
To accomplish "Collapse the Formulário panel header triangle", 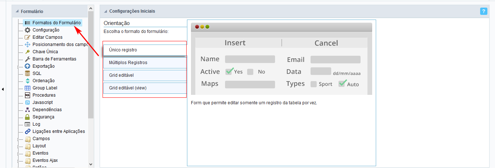I will pyautogui.click(x=17, y=12).
